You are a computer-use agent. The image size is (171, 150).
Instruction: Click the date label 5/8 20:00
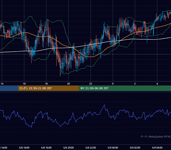pyautogui.click(x=68, y=147)
